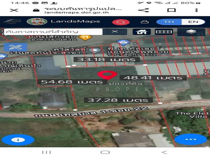Open the LandsMaps hamburger menu
Viewport: 210px width, 157px height.
(12, 21)
